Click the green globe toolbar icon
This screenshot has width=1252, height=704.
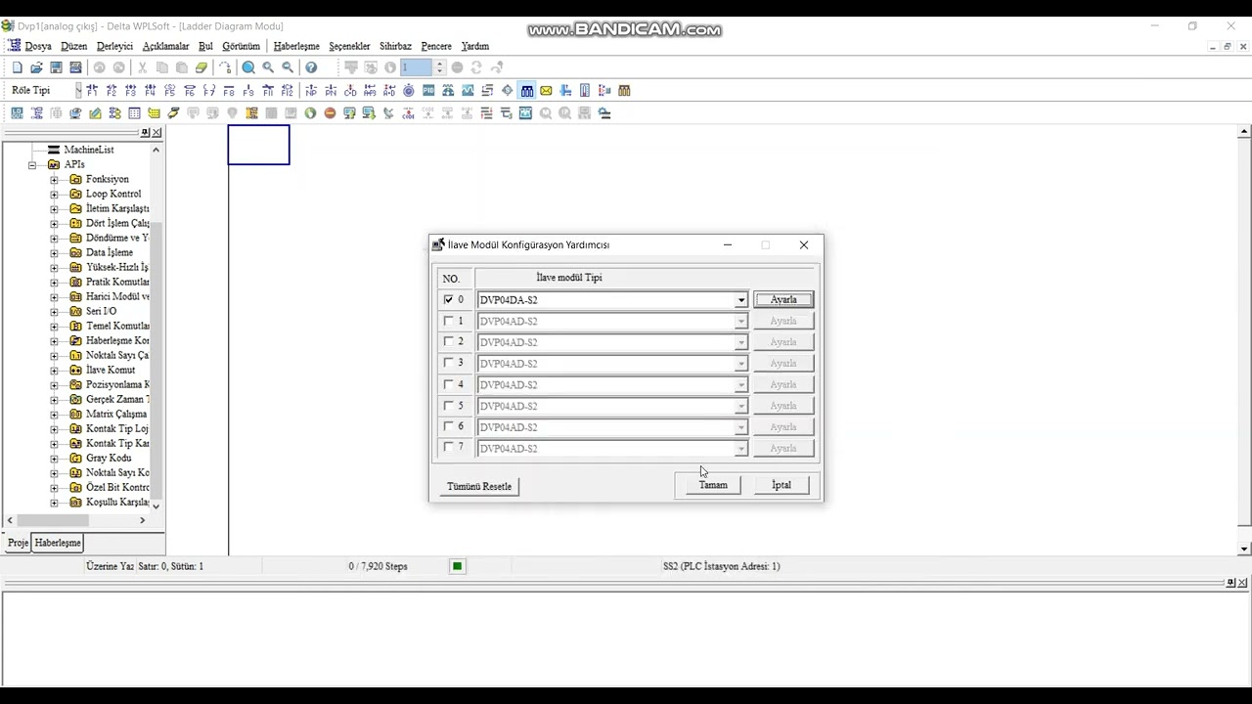(310, 112)
